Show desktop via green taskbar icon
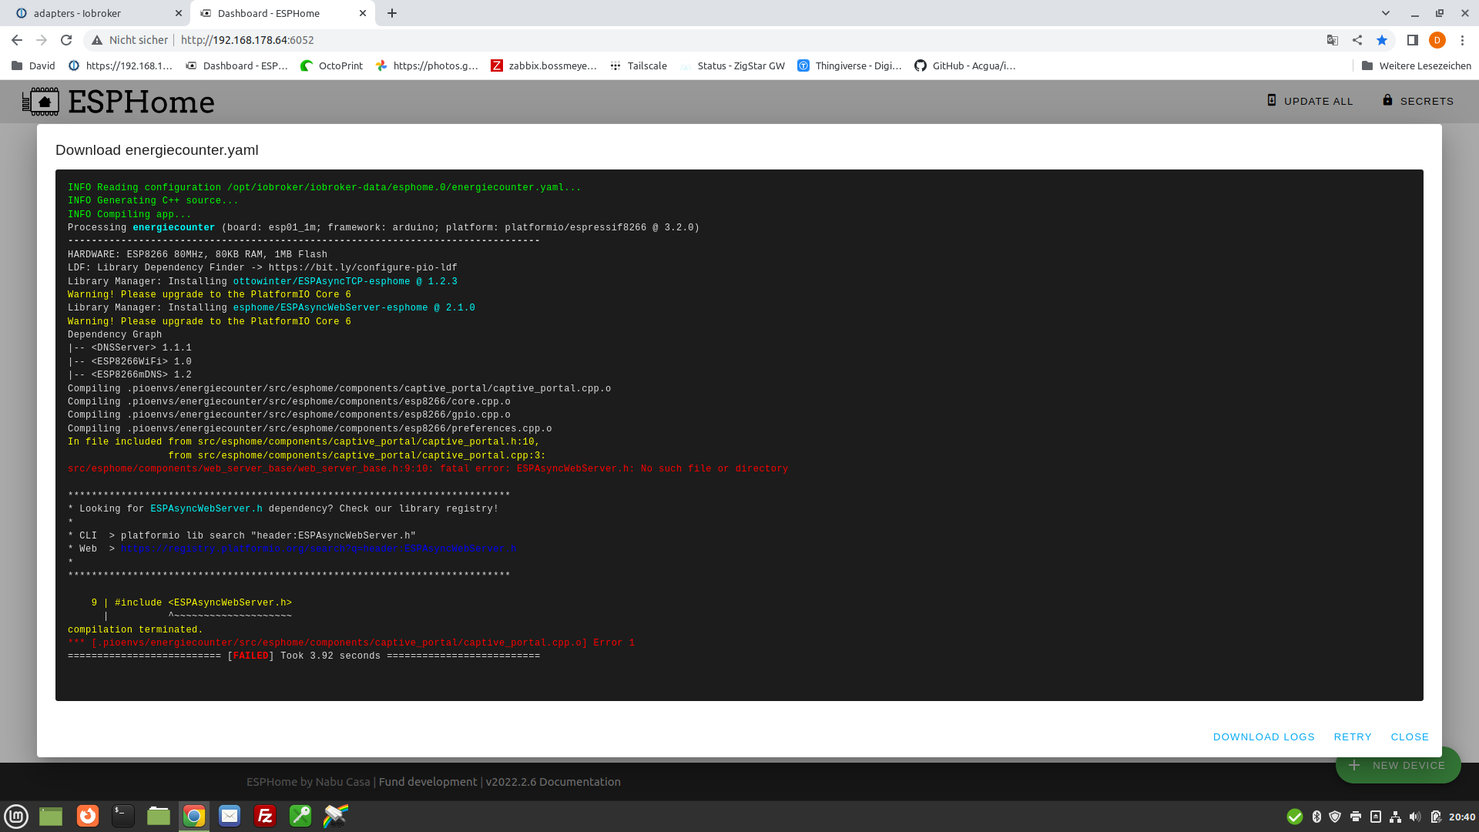 [51, 817]
